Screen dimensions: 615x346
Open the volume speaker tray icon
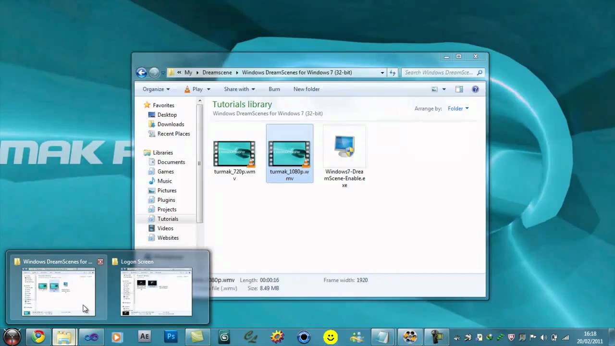(x=543, y=337)
